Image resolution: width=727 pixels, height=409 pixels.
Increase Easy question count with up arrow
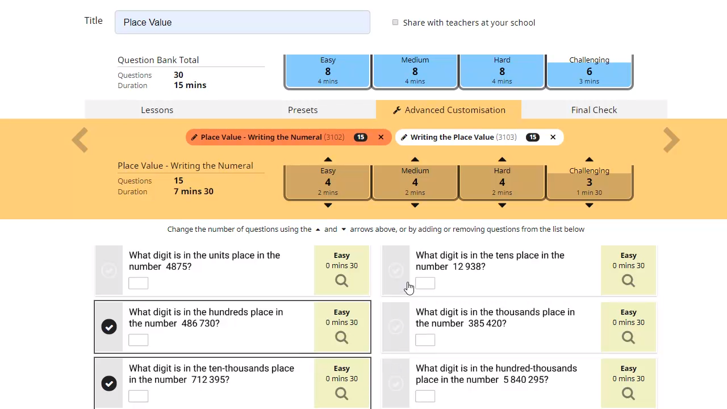point(328,160)
